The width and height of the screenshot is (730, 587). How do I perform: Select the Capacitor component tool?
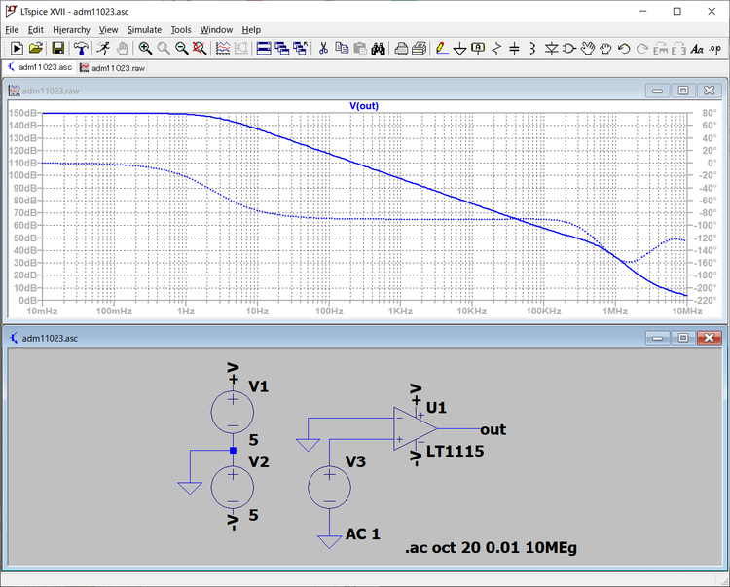pyautogui.click(x=514, y=48)
